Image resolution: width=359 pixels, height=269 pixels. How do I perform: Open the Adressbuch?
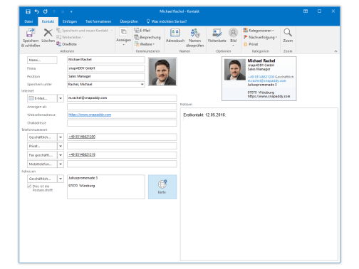175,36
